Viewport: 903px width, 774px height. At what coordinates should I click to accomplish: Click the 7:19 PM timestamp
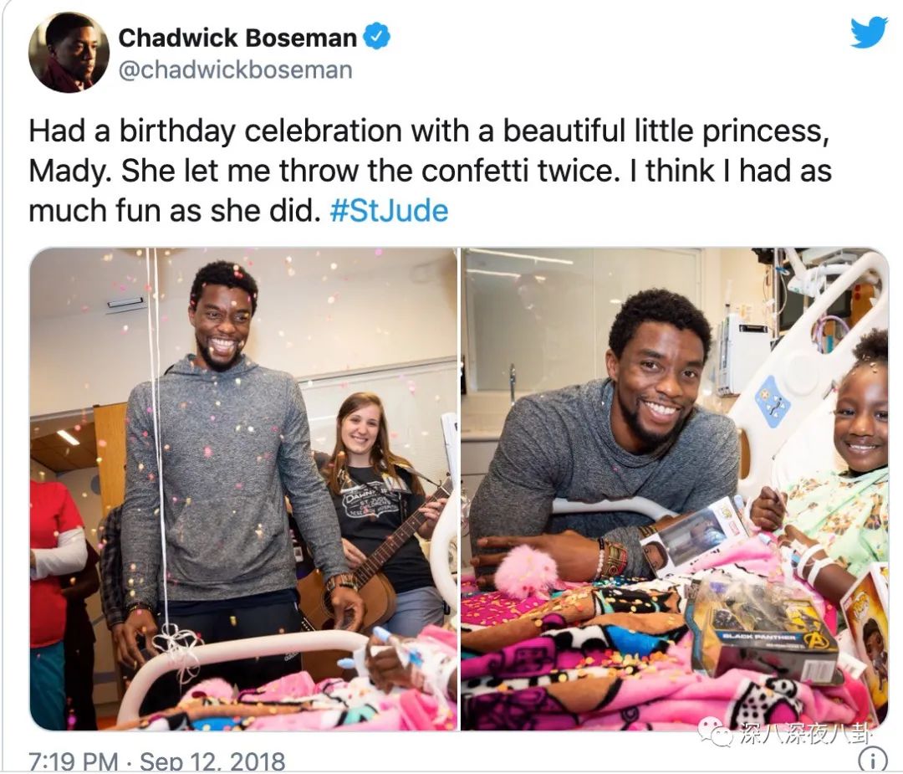click(x=73, y=761)
